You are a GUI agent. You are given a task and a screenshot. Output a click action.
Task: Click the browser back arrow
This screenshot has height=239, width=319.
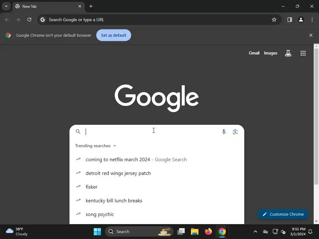(7, 20)
